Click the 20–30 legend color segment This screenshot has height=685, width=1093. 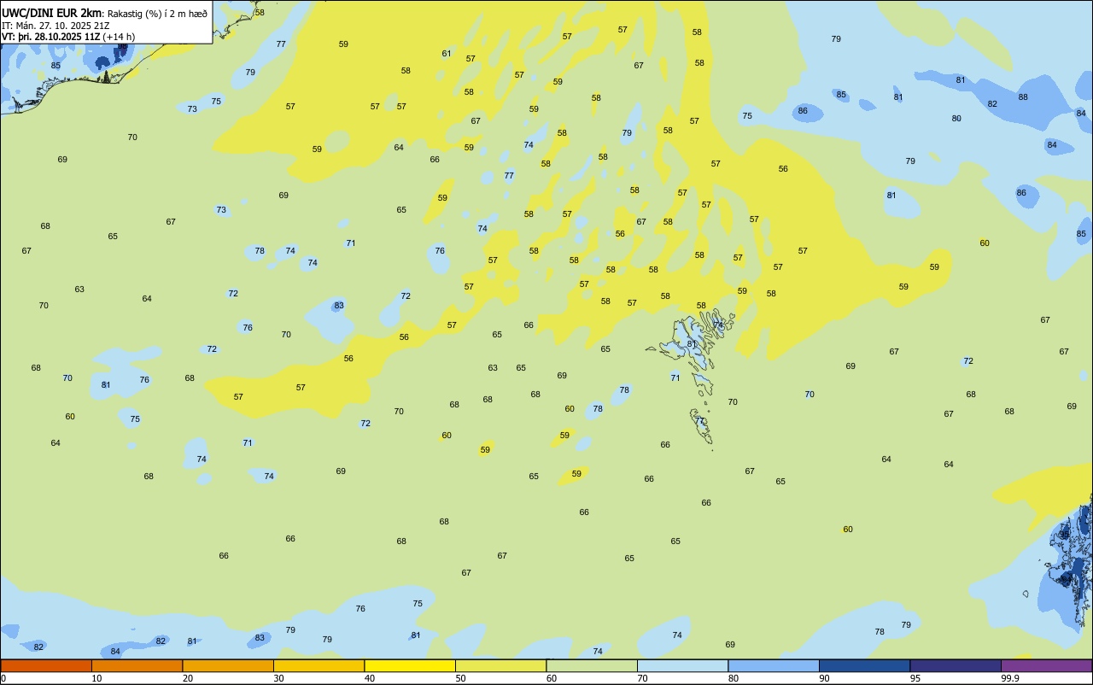point(228,665)
